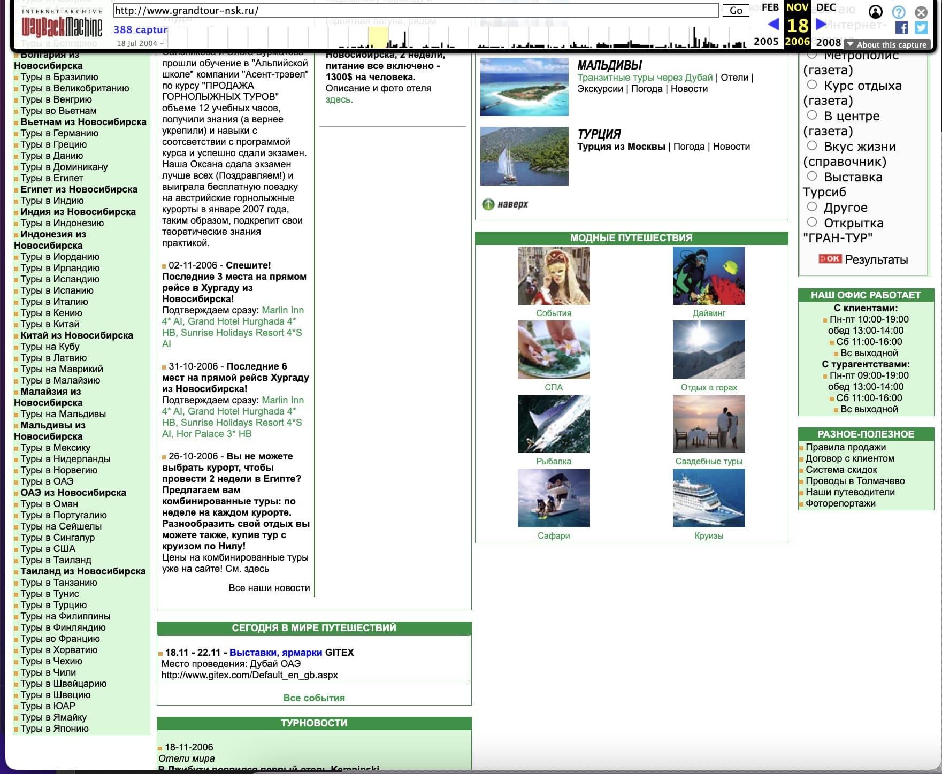The width and height of the screenshot is (942, 774).
Task: Open 'Турция из Москвы' link
Action: [621, 147]
